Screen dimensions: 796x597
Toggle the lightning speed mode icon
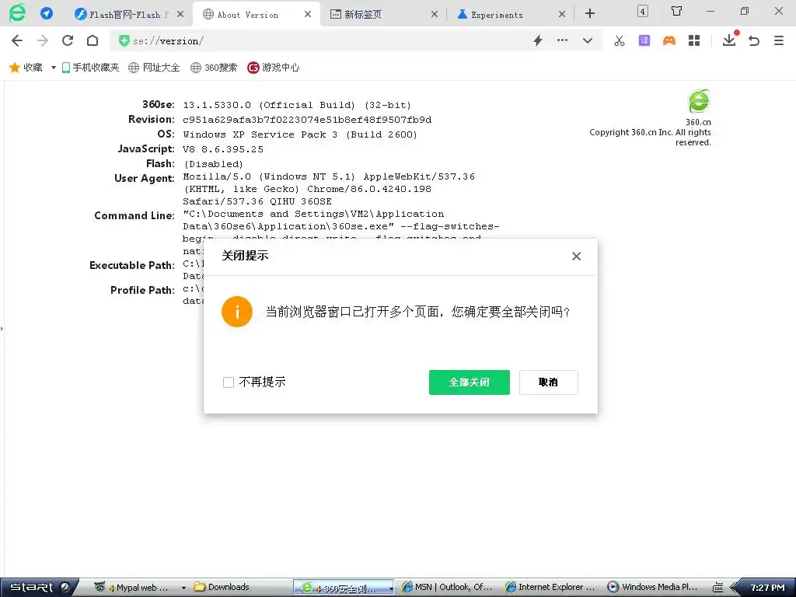coord(538,40)
